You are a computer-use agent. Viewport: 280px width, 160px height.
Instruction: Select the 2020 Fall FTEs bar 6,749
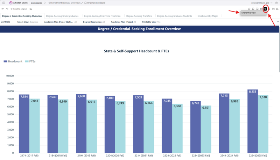120,127
